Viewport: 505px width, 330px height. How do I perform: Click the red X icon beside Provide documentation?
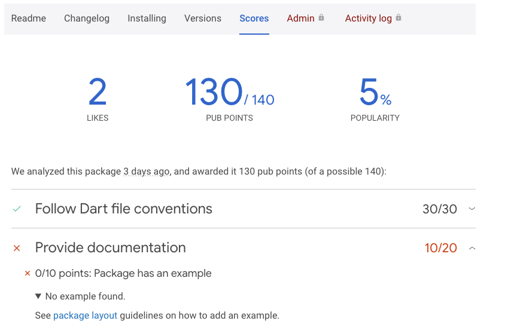(17, 247)
